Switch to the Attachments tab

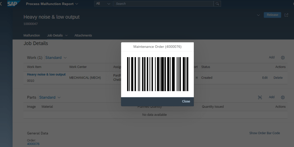coord(83,35)
